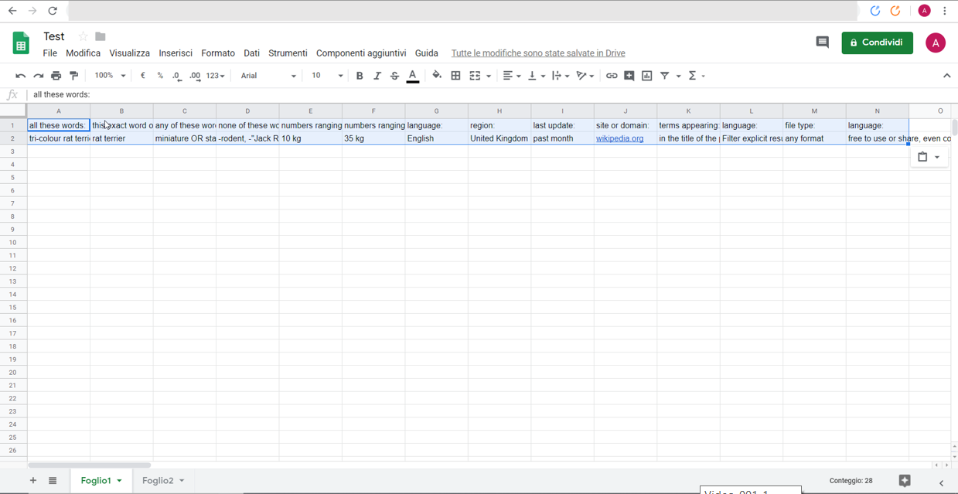
Task: Select the paint format tool
Action: coord(74,75)
